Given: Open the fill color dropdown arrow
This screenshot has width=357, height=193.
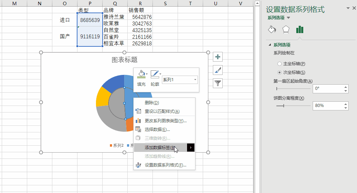Looking at the screenshot, I should (x=147, y=74).
